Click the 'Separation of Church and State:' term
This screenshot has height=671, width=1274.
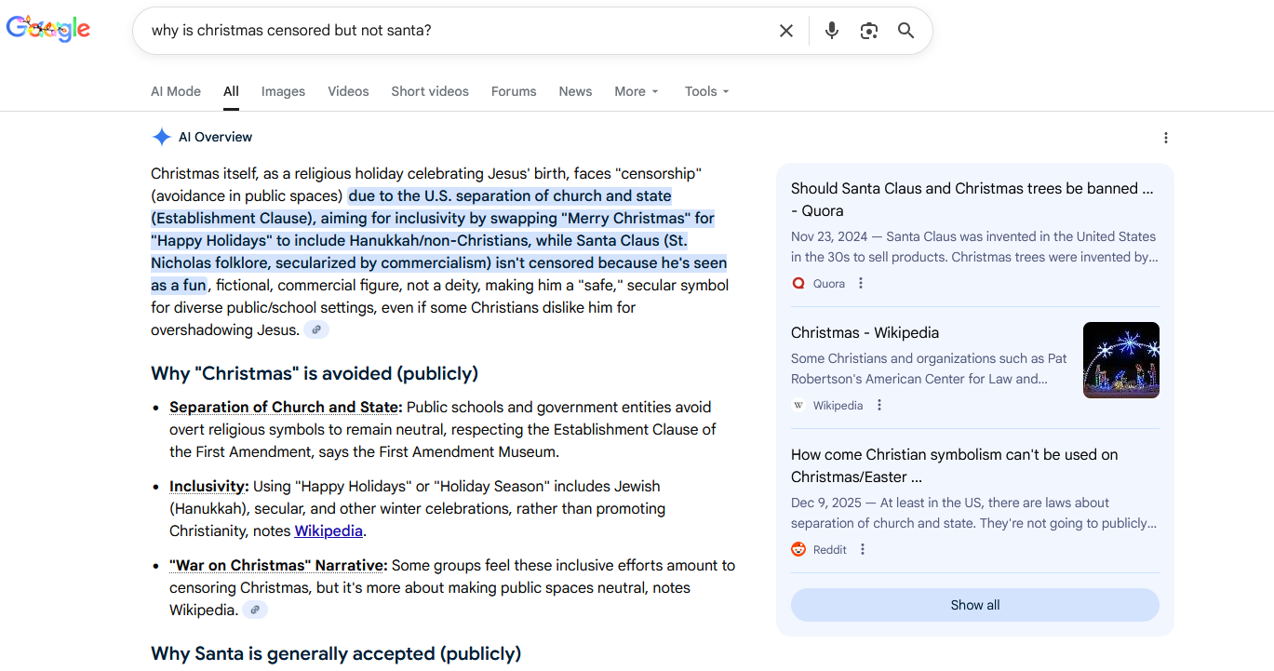286,408
